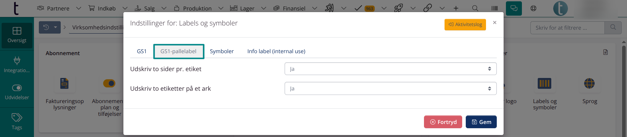
Task: Switch to the Symboler tab
Action: 222,51
